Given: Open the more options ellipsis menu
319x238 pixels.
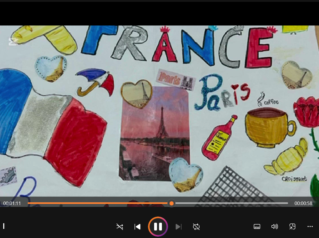Looking at the screenshot, I should tap(310, 227).
